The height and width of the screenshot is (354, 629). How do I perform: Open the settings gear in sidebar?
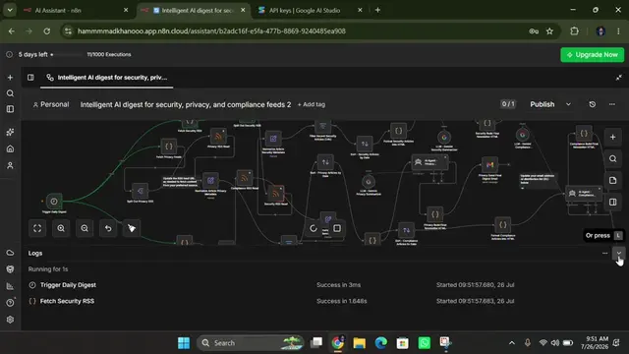click(x=10, y=320)
